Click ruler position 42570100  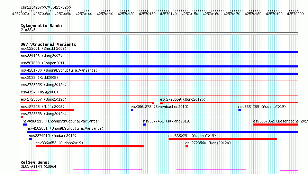click(x=84, y=14)
